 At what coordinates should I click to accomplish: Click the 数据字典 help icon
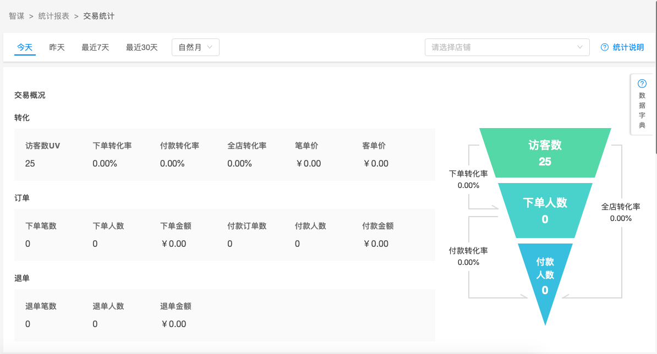(x=642, y=84)
